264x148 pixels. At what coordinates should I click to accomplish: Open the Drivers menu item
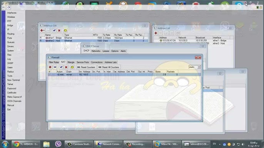tap(10, 46)
